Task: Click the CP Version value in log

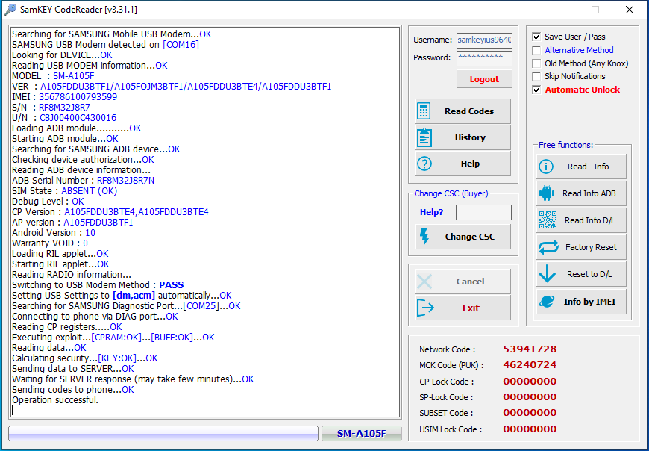Action: click(137, 212)
